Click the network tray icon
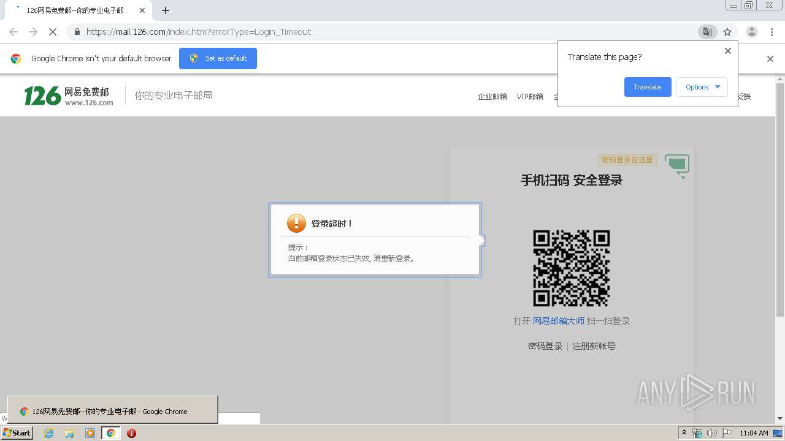Screen dimensions: 785x441 point(697,433)
